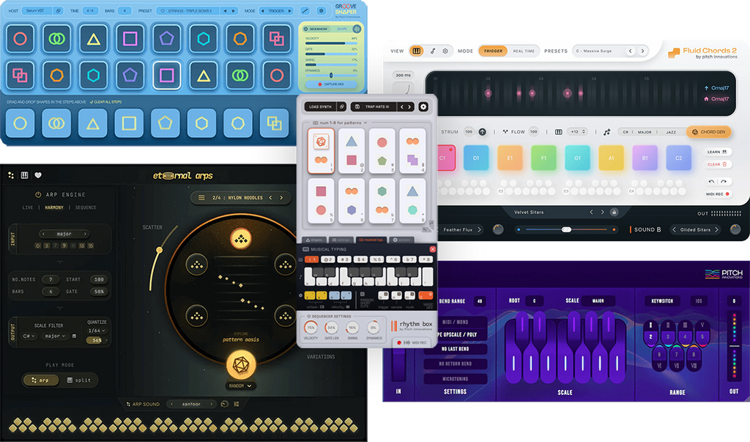
Task: Open the C# scale filter root dropdown
Action: 29,336
